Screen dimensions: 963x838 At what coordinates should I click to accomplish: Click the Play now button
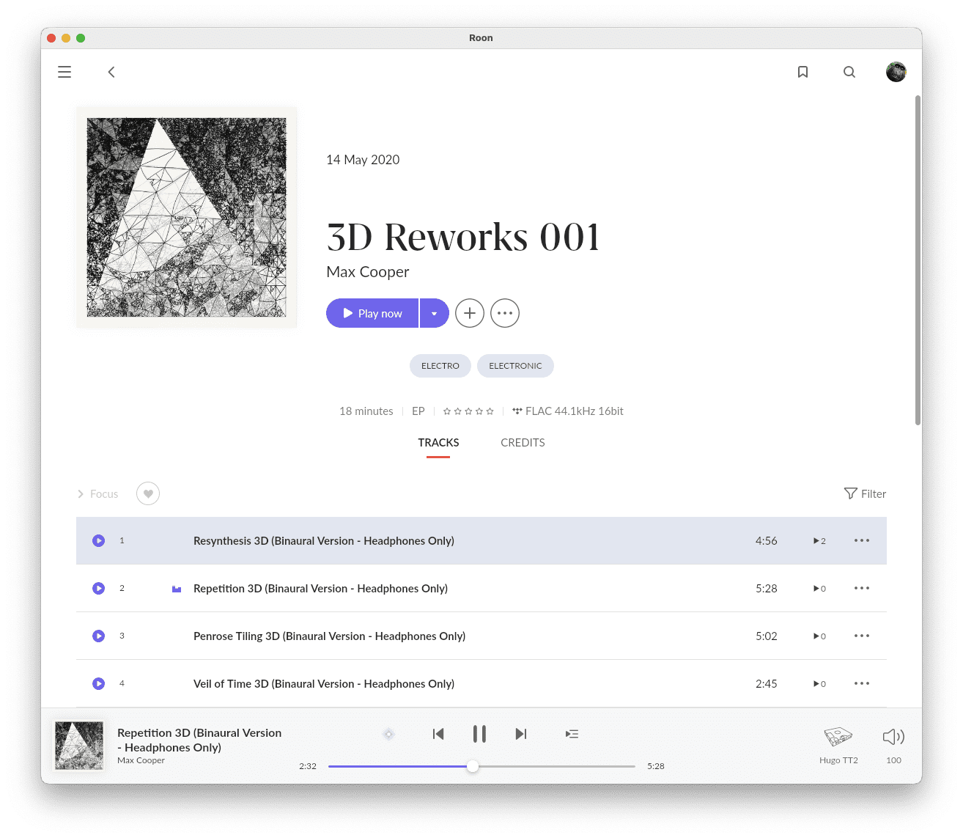point(372,313)
